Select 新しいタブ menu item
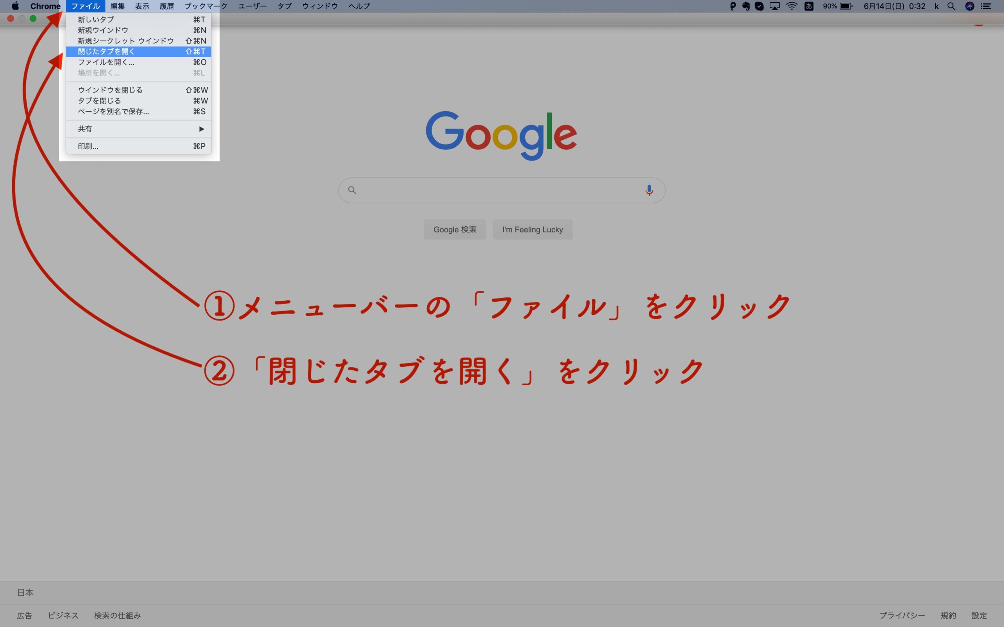The height and width of the screenshot is (627, 1004). click(138, 20)
